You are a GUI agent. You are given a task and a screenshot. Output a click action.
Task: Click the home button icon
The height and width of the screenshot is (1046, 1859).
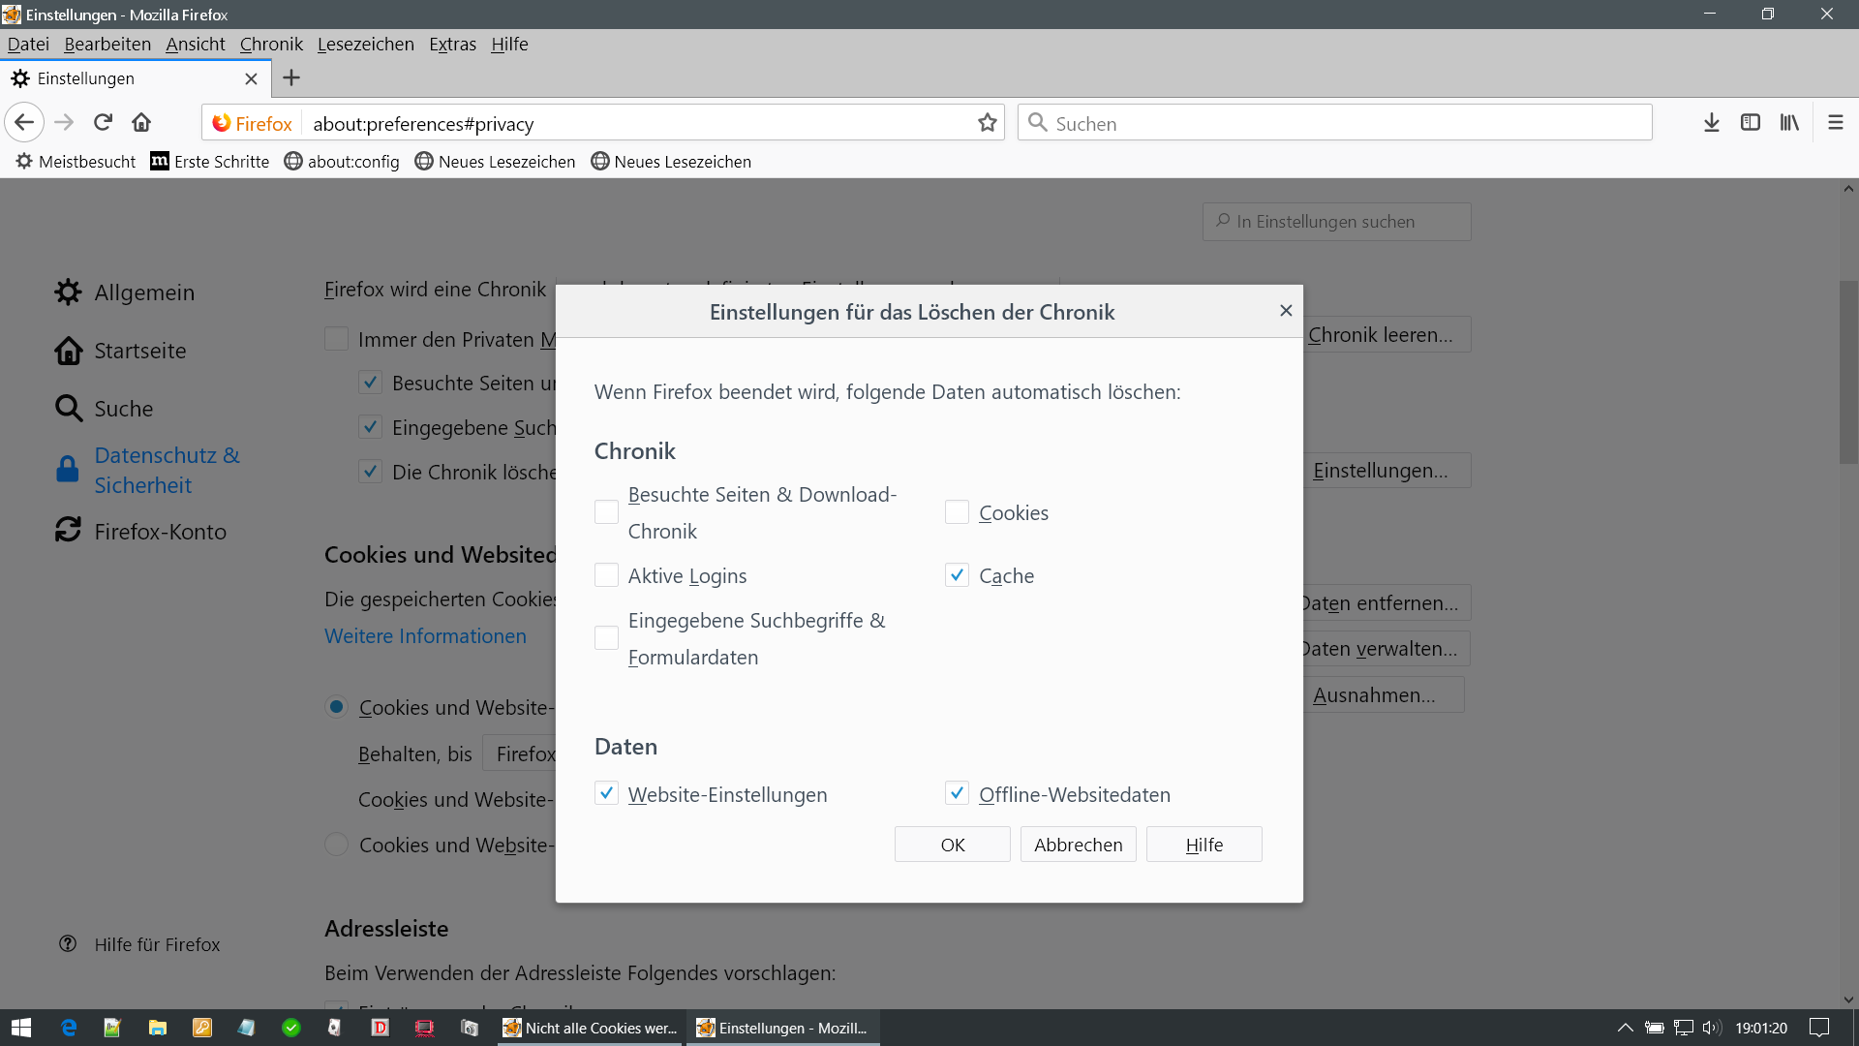coord(141,123)
